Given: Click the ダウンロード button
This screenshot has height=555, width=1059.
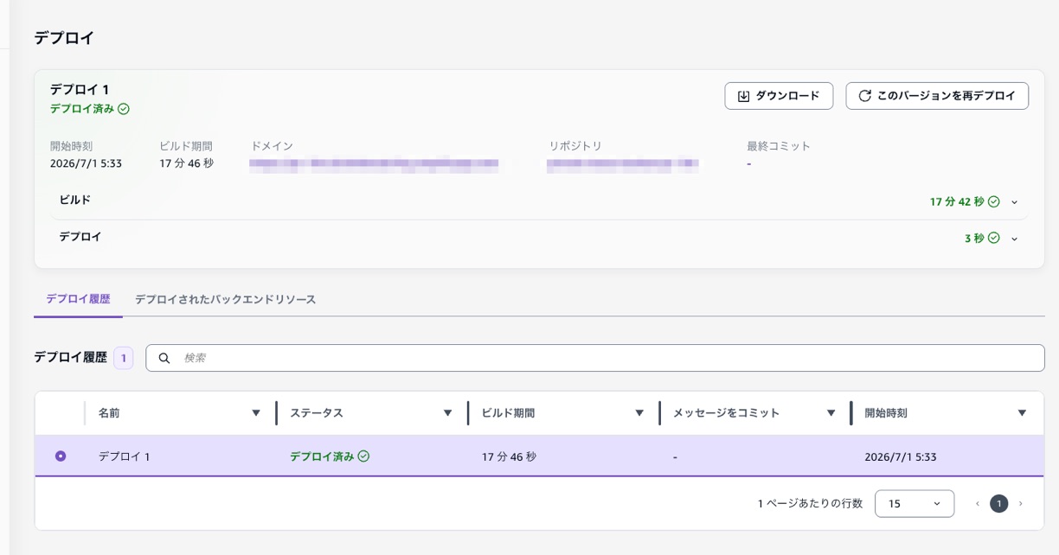Looking at the screenshot, I should point(779,96).
